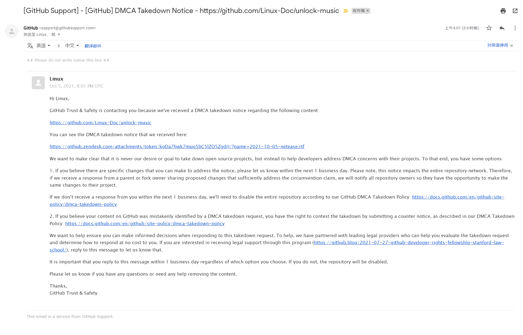The width and height of the screenshot is (523, 335).
Task: Click the yellow importance marker next to subject
Action: coord(345,11)
